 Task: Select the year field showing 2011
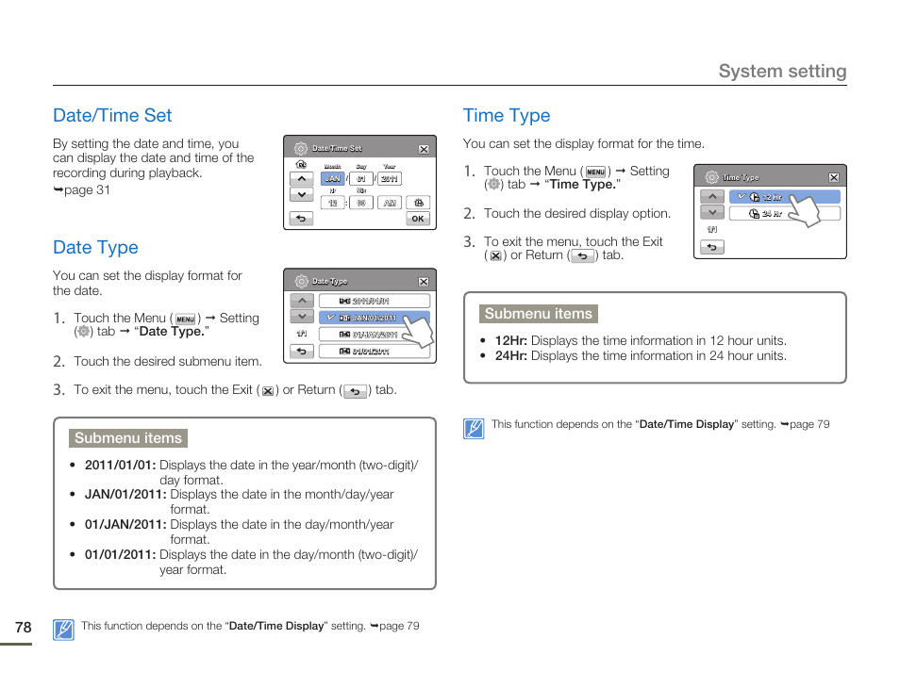(x=390, y=179)
